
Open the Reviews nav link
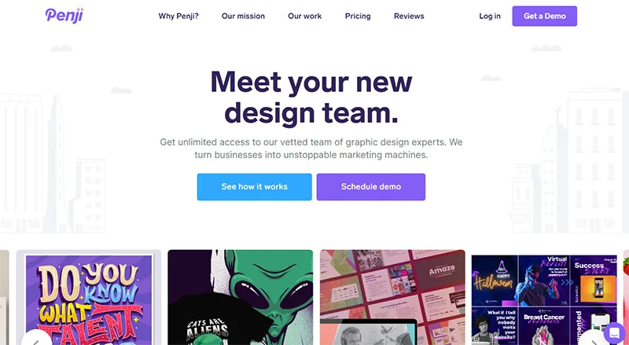point(409,16)
